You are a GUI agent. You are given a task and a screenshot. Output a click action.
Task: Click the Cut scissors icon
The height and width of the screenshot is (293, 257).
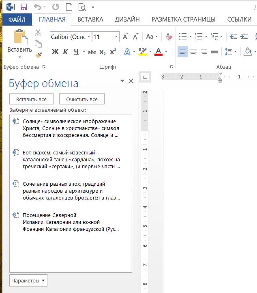[38, 33]
